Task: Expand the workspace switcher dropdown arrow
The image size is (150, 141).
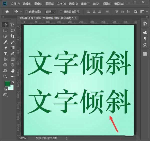Action: click(x=146, y=12)
